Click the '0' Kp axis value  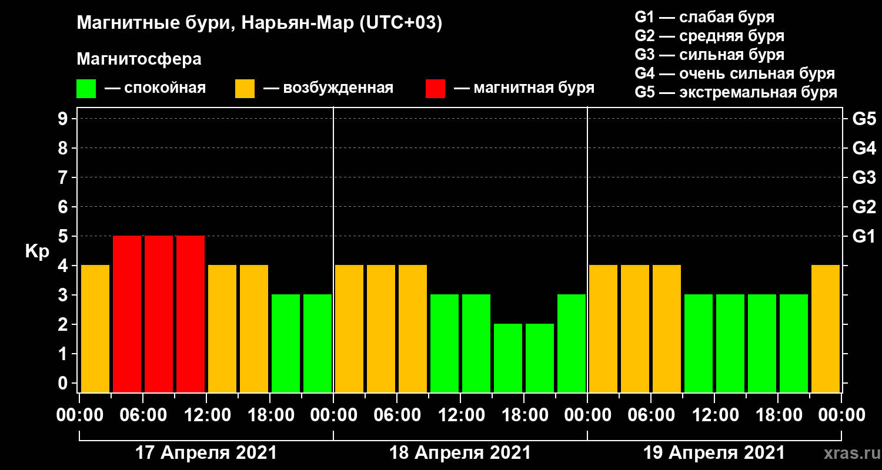[64, 384]
